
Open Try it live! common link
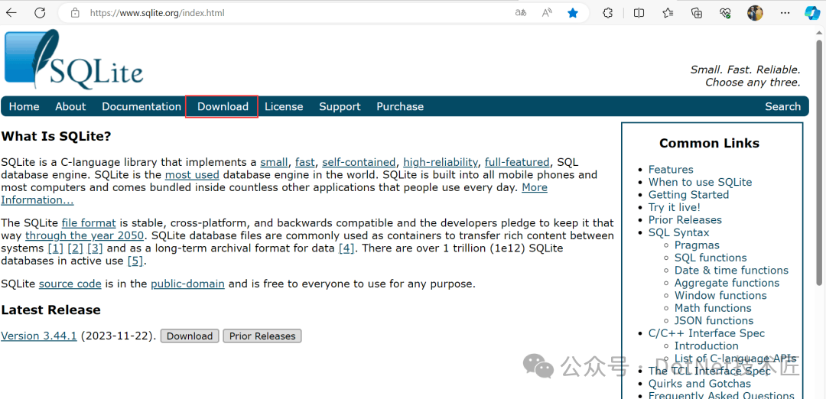(675, 207)
